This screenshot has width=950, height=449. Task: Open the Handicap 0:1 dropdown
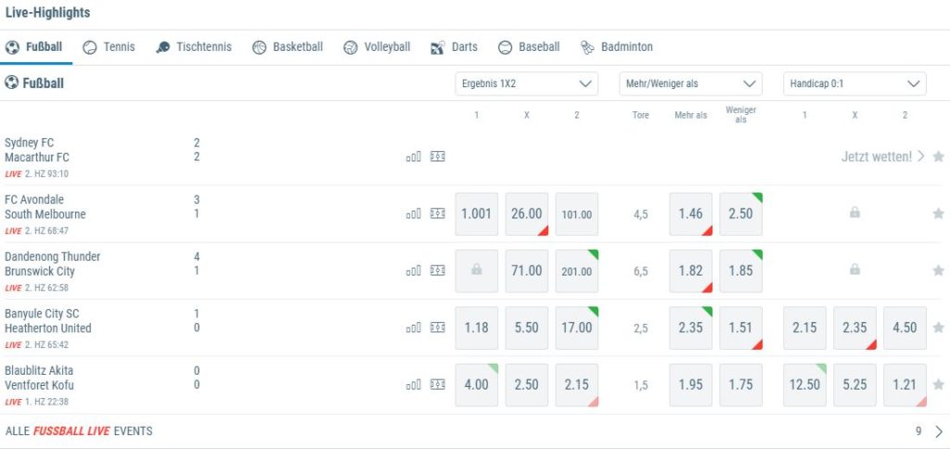(854, 83)
